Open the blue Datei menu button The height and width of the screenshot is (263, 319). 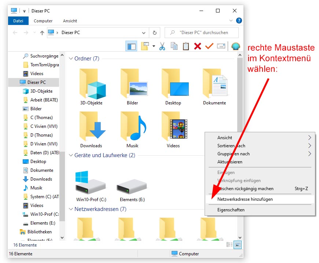(x=18, y=21)
